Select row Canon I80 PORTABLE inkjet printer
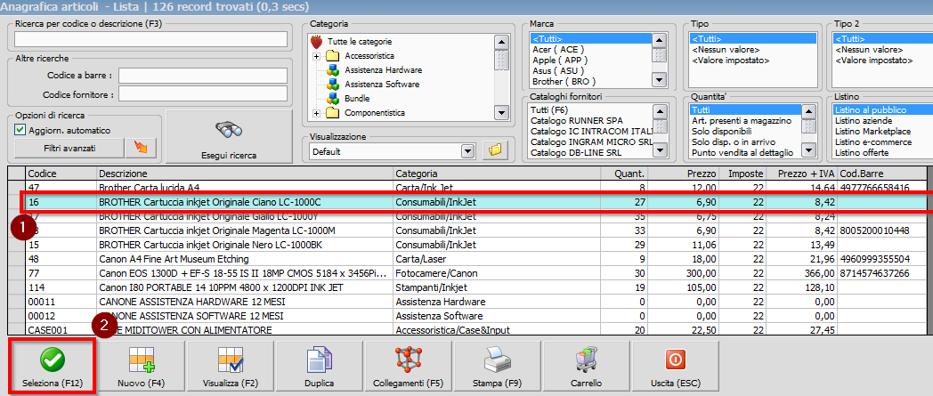Screen dimensions: 933x396 click(x=476, y=287)
